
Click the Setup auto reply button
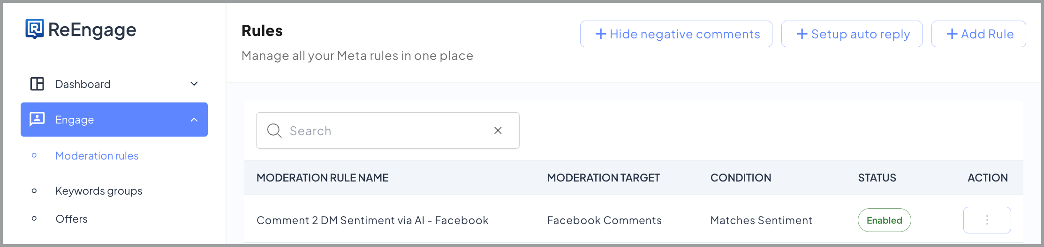click(x=852, y=34)
